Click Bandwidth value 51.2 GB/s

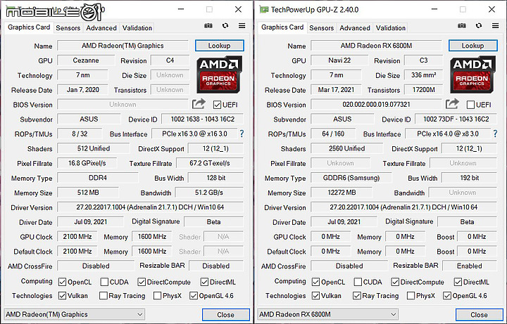pyautogui.click(x=209, y=193)
